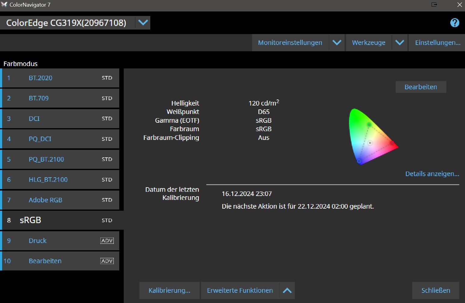Select color mode 4 PQ_DCI
Screen dimensions: 465x303
[60, 139]
